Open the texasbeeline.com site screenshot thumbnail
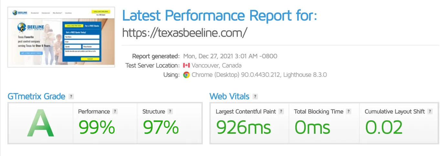 (62, 37)
